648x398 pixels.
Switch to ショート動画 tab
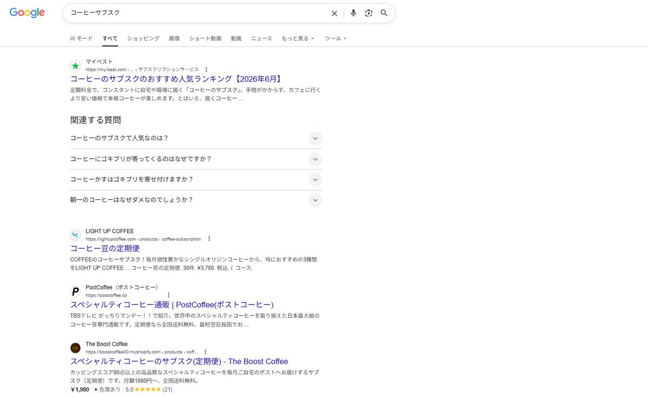pyautogui.click(x=205, y=38)
